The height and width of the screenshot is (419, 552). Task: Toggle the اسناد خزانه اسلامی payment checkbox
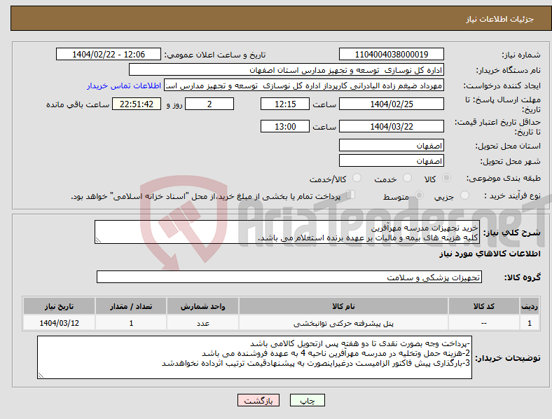351,195
